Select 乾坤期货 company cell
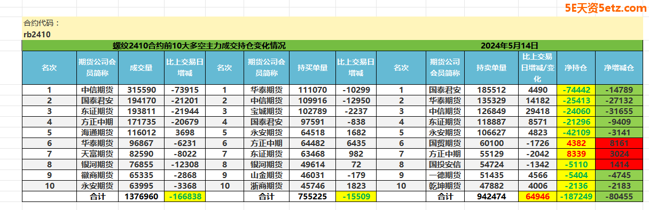Screen dimensions: 649x210 445,185
